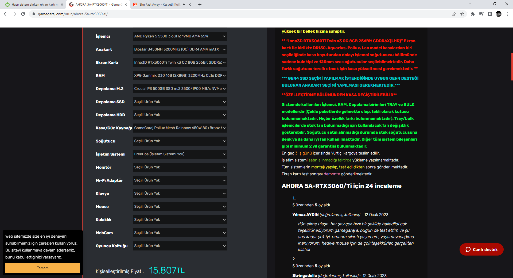
Task: Close the AHORA 5A-RTX3060/Ti tab
Action: point(126,5)
